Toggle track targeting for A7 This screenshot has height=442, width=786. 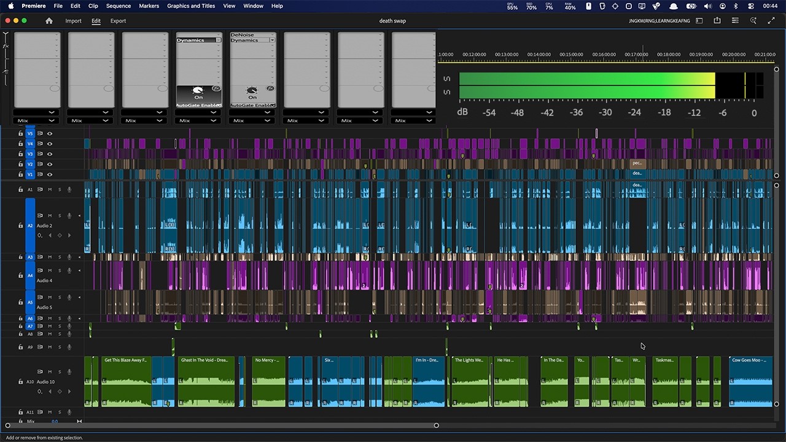pyautogui.click(x=30, y=327)
